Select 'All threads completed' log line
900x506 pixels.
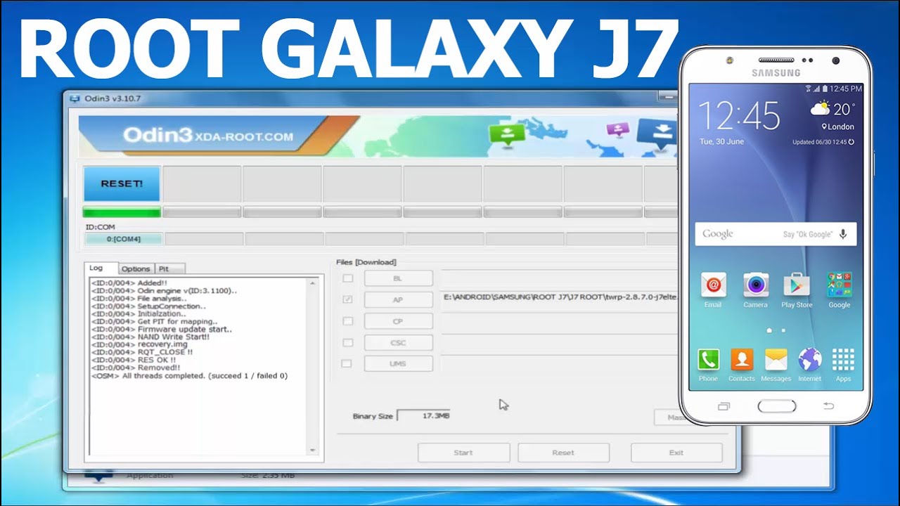(189, 376)
